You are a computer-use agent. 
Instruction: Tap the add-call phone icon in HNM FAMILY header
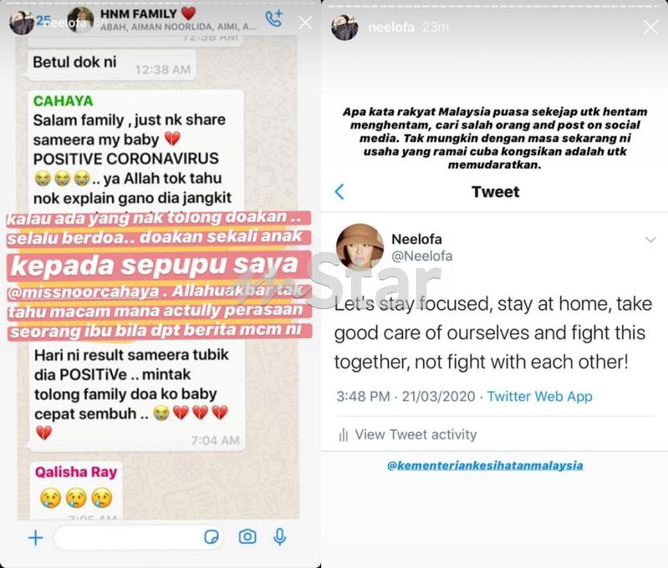click(x=274, y=19)
